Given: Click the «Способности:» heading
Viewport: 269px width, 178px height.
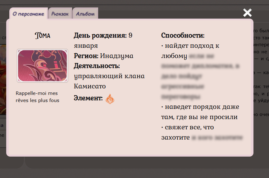Looking at the screenshot, I should tap(183, 35).
